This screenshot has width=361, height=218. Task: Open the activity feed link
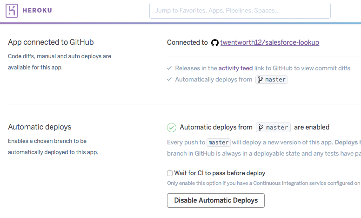tap(235, 68)
